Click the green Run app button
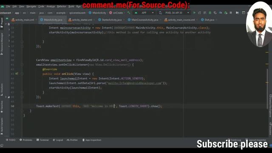 click(194, 13)
